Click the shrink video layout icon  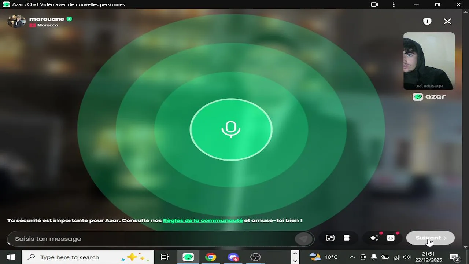330,238
